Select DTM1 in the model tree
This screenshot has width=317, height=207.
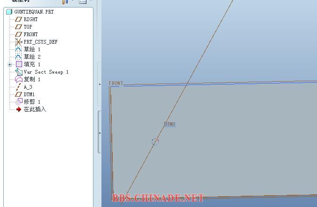[29, 94]
